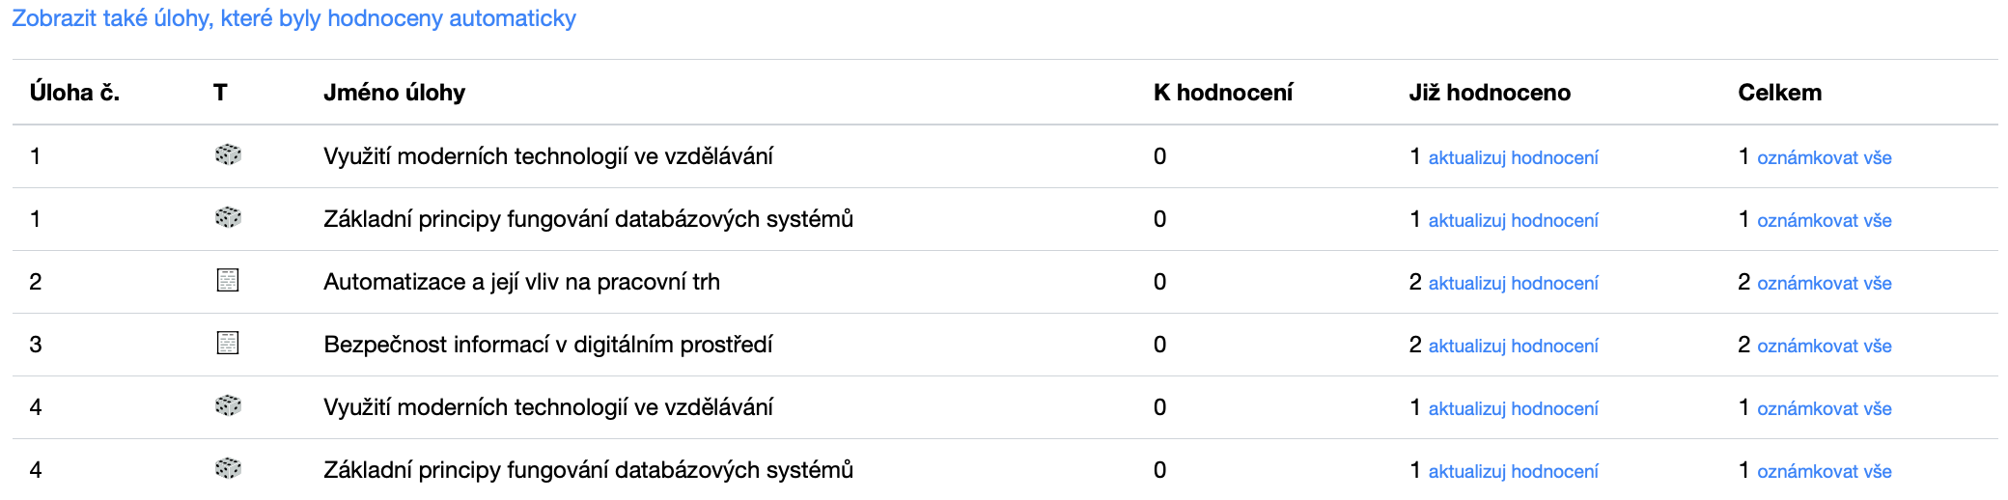2008x500 pixels.
Task: Click aktualizuj hodnocení in second row
Action: pyautogui.click(x=1513, y=220)
